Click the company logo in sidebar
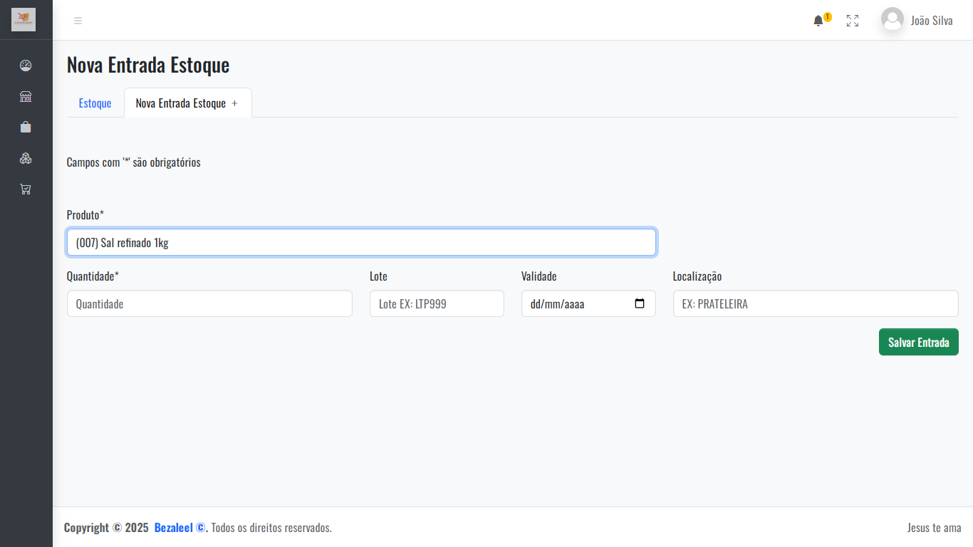This screenshot has height=547, width=973. [x=24, y=19]
